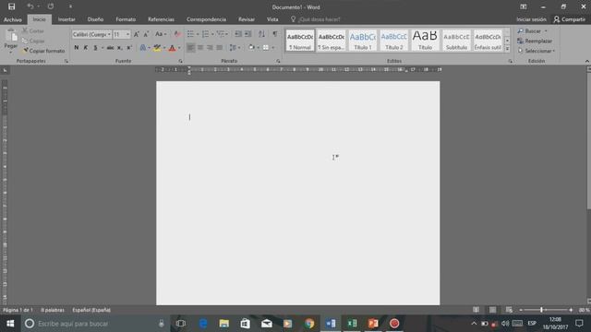The image size is (591, 332).
Task: Click the line spacing icon
Action: [233, 47]
